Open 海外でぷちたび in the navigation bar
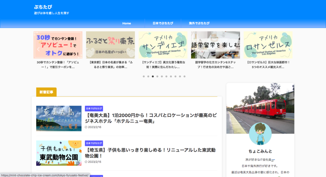 click(199, 23)
